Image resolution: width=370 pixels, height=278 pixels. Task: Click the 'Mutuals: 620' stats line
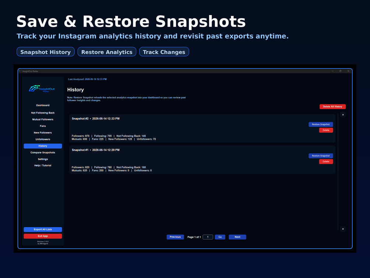click(112, 170)
